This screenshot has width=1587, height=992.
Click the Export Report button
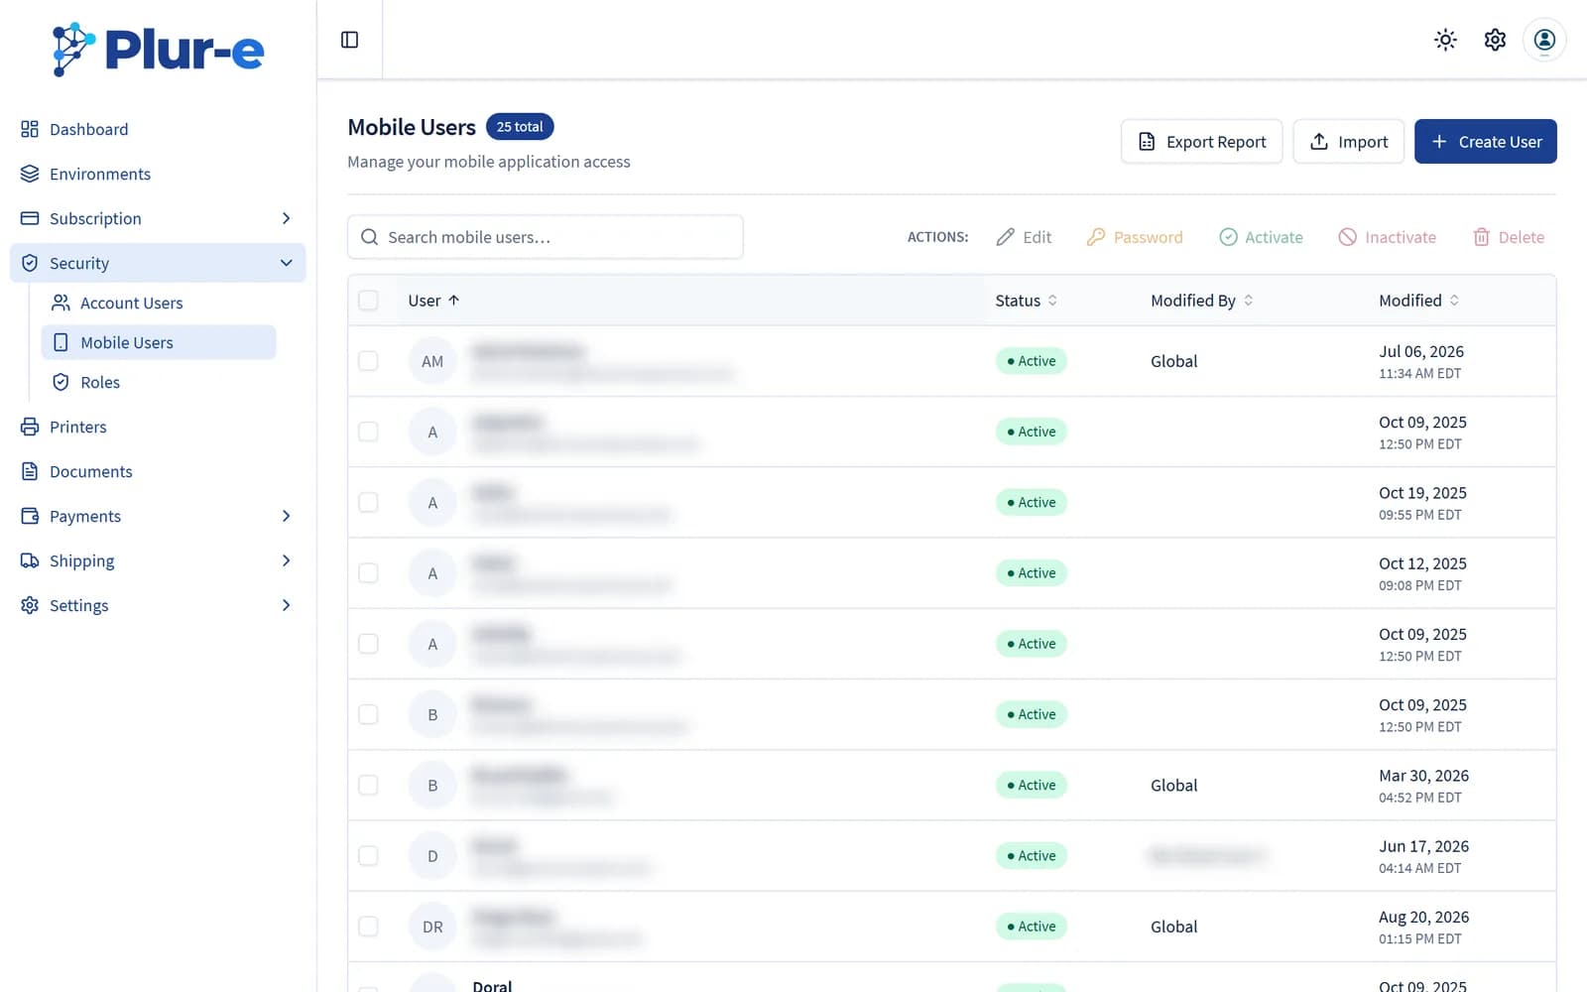pyautogui.click(x=1201, y=142)
